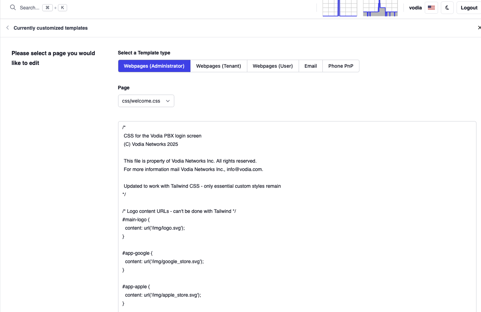Open the US flag language selector
Viewport: 481px width, 312px height.
click(431, 8)
